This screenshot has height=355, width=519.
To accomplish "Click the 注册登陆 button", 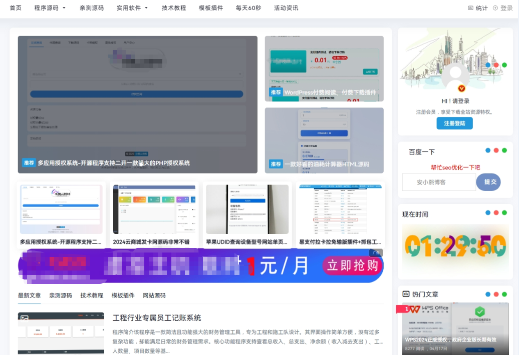I will (454, 123).
